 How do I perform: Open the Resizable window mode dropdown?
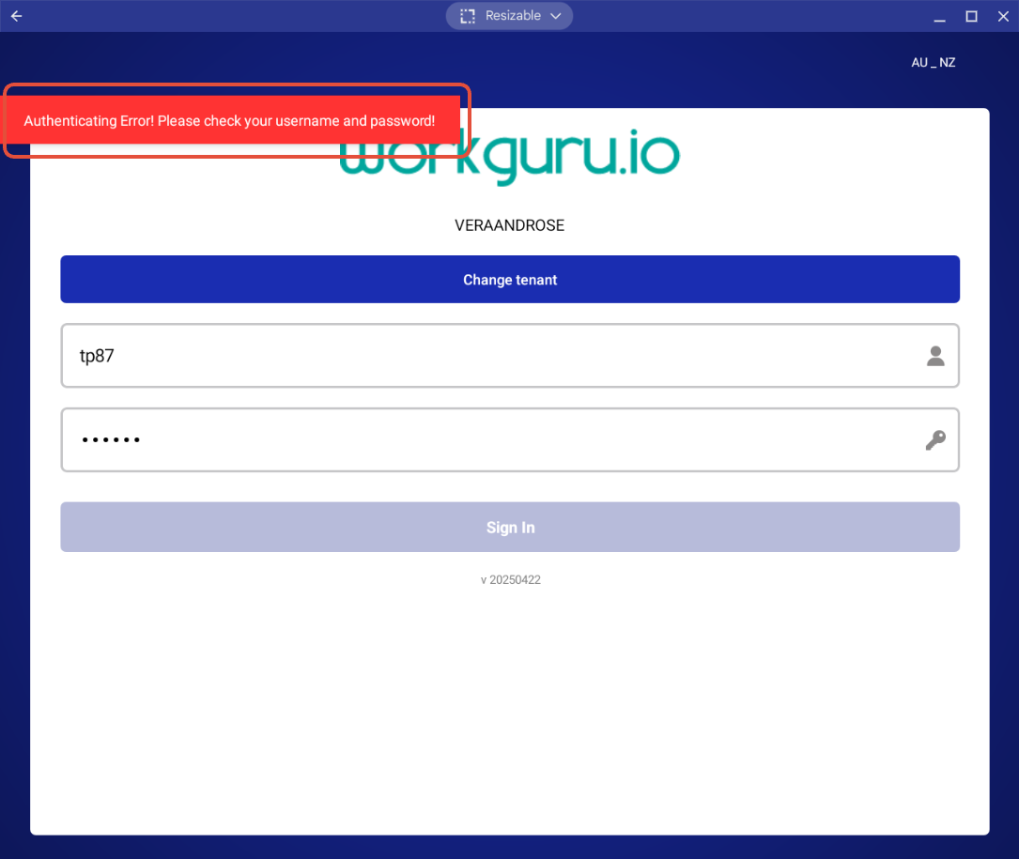click(509, 16)
